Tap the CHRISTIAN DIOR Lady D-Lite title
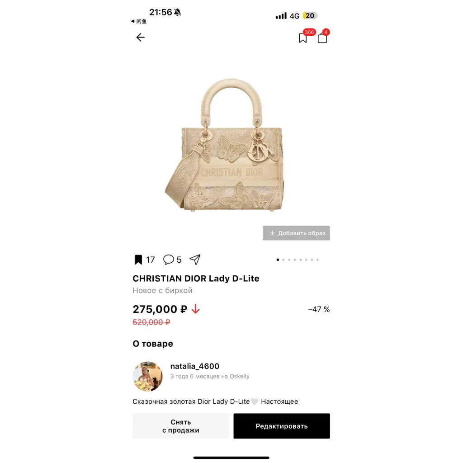Image resolution: width=463 pixels, height=463 pixels. (x=196, y=279)
